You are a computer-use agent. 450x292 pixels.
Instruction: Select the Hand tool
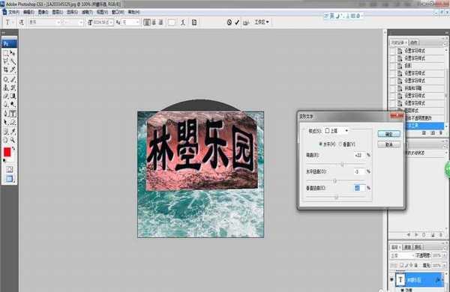coord(6,140)
